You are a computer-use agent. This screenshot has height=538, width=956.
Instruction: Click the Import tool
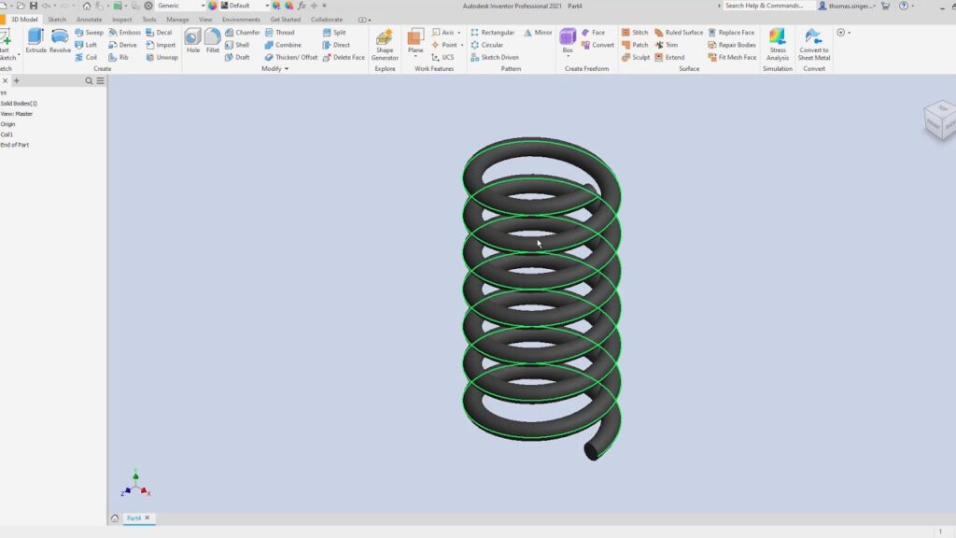(161, 45)
